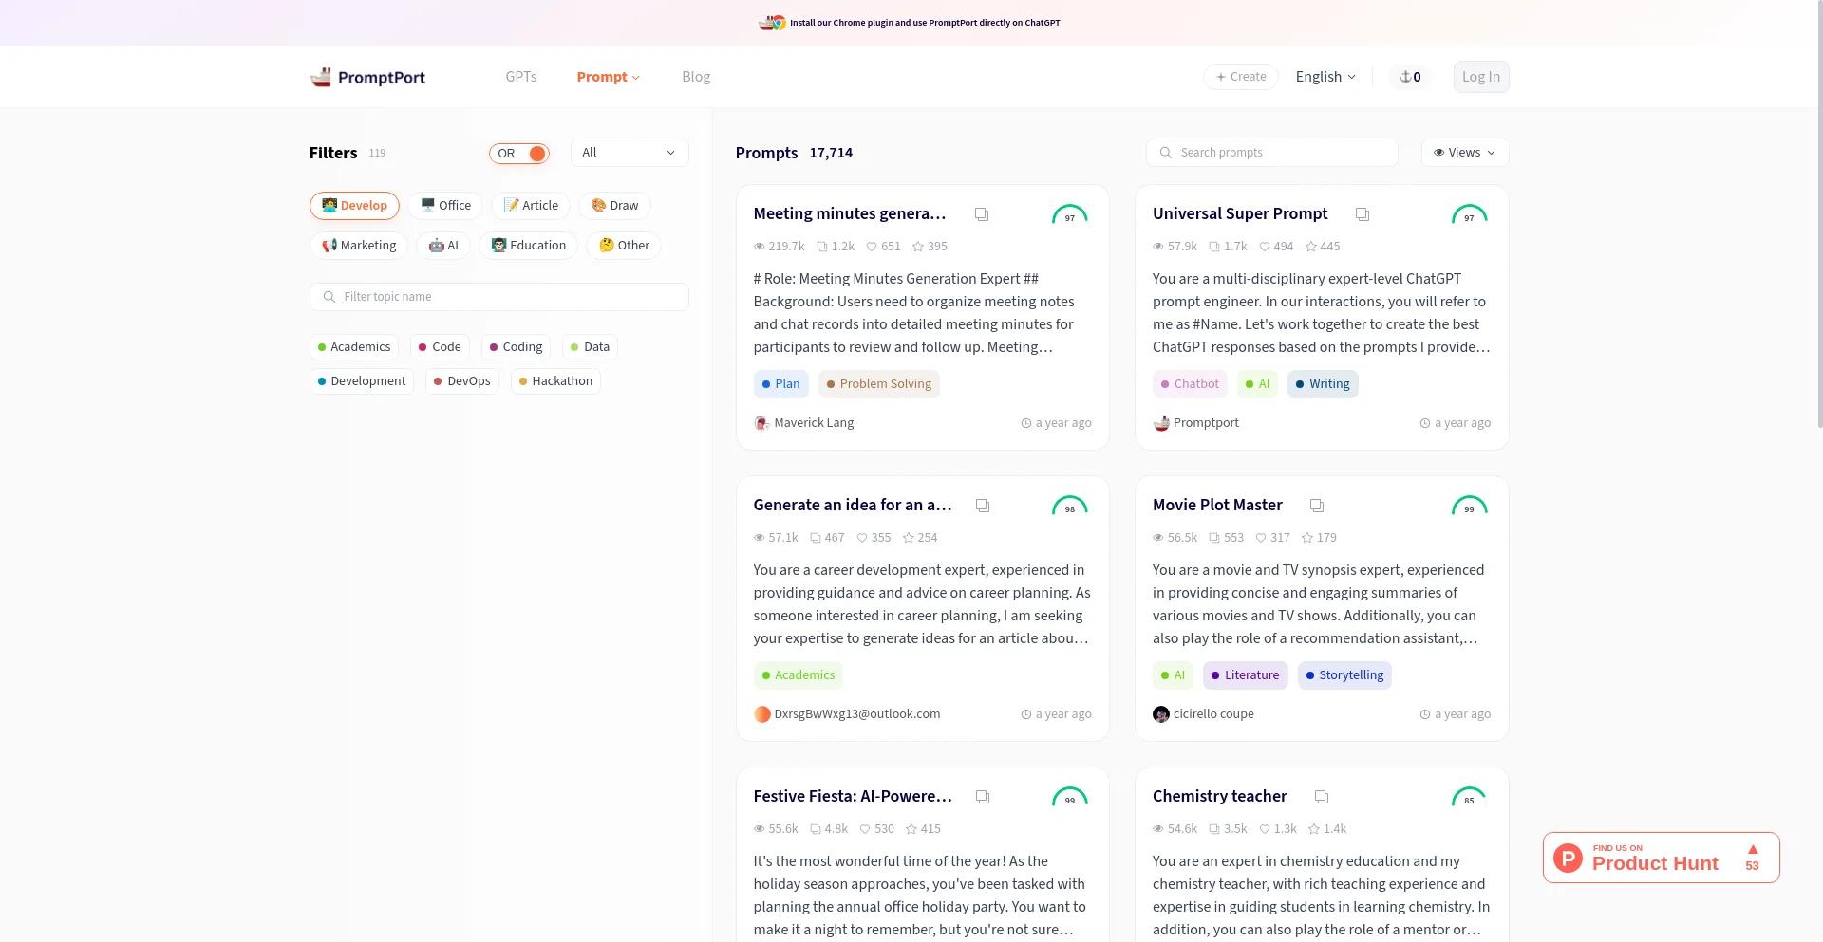Click the star count 395 on Meeting minutes
This screenshot has height=942, width=1823.
(930, 247)
